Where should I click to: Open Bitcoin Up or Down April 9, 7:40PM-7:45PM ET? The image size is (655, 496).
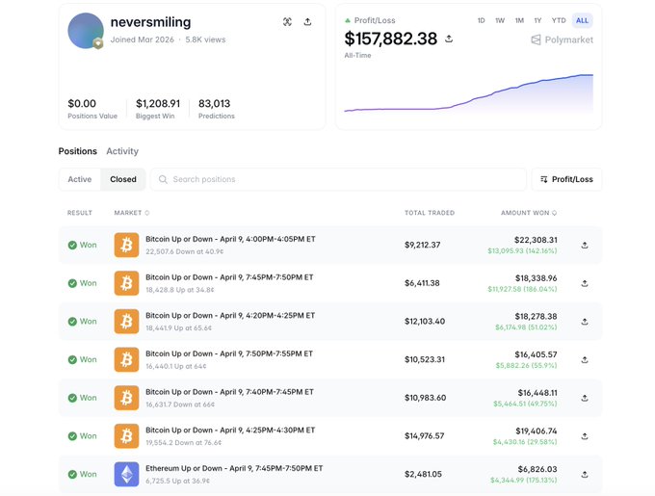pos(230,392)
